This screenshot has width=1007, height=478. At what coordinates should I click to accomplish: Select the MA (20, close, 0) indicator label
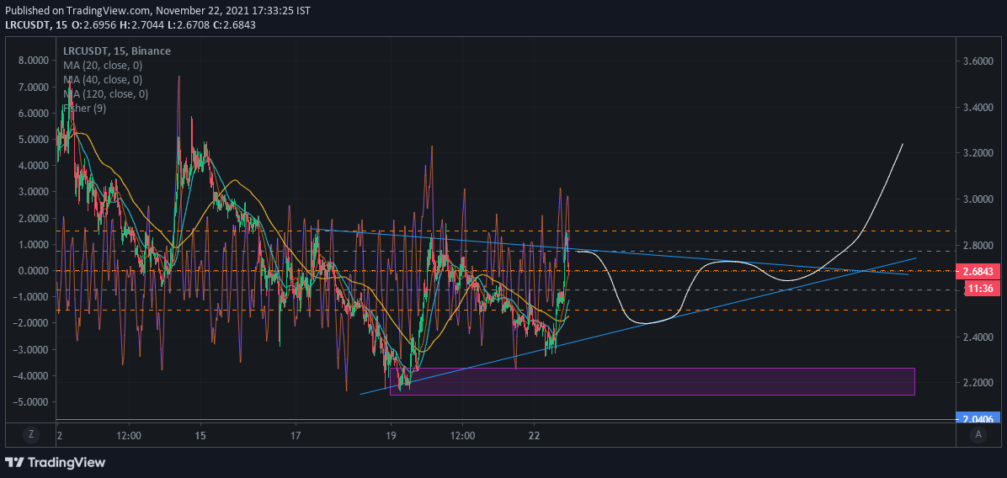[x=103, y=66]
